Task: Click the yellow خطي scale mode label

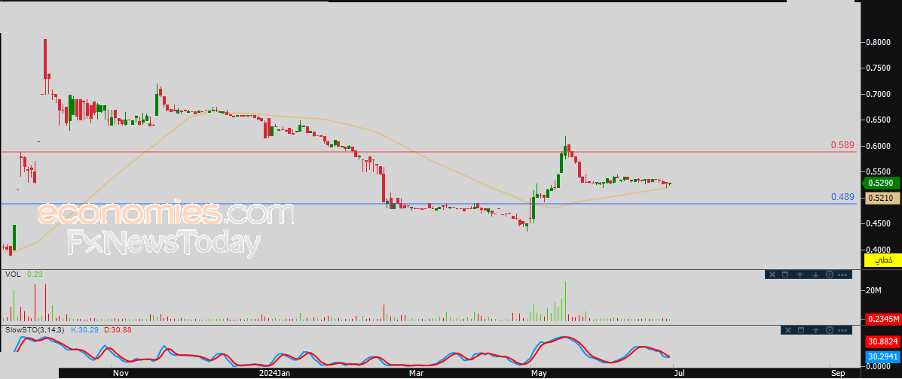Action: pos(883,260)
